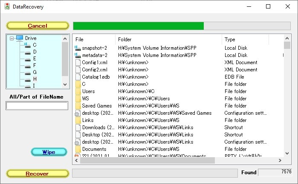Click the horizontal scroll right arrow
This screenshot has height=184, width=298.
tap(280, 161)
